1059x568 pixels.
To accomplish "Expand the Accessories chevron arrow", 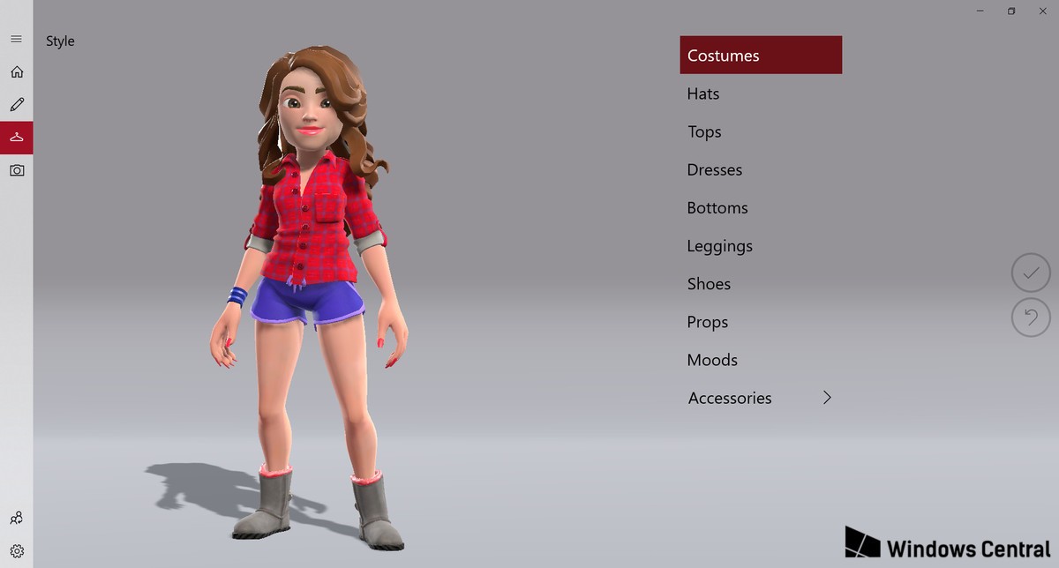I will pos(827,398).
